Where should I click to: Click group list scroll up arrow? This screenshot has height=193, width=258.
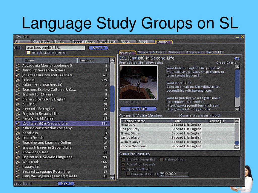(x=112, y=60)
